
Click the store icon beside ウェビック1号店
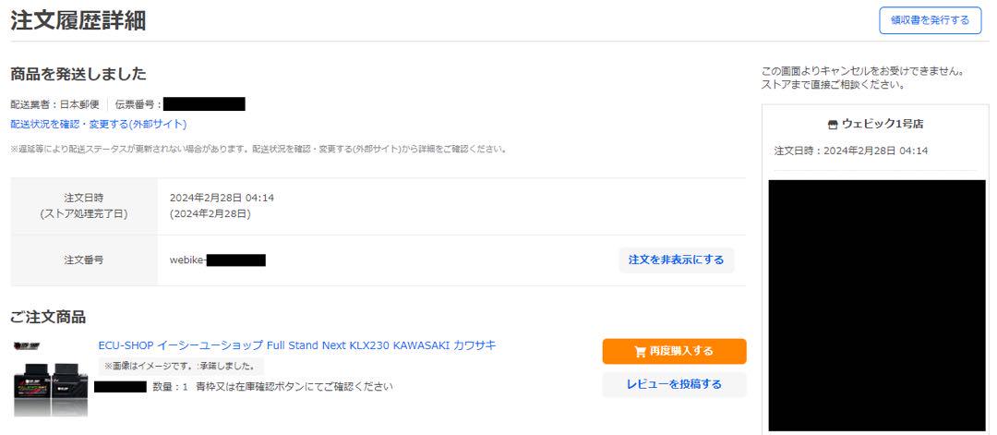[x=833, y=125]
